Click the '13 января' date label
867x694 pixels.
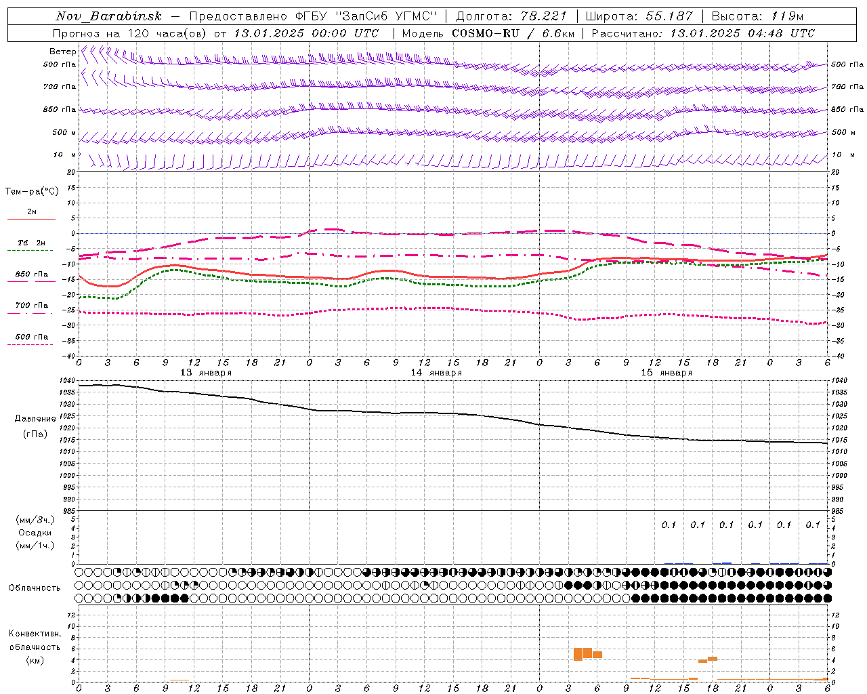(x=205, y=373)
